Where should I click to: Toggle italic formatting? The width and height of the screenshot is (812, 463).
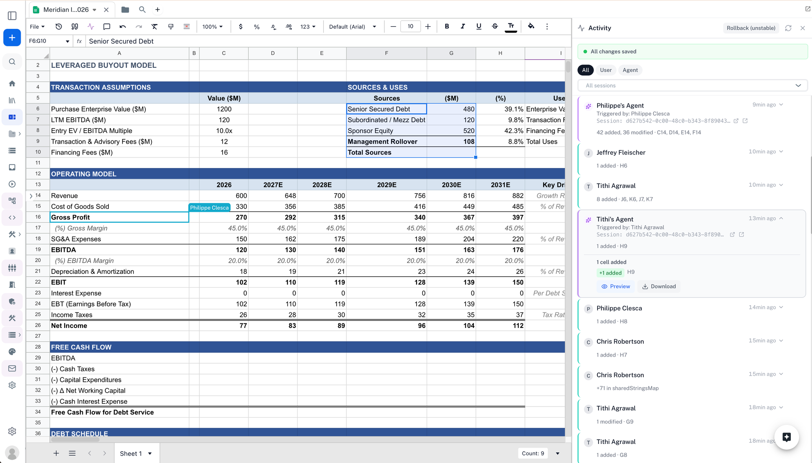point(462,26)
